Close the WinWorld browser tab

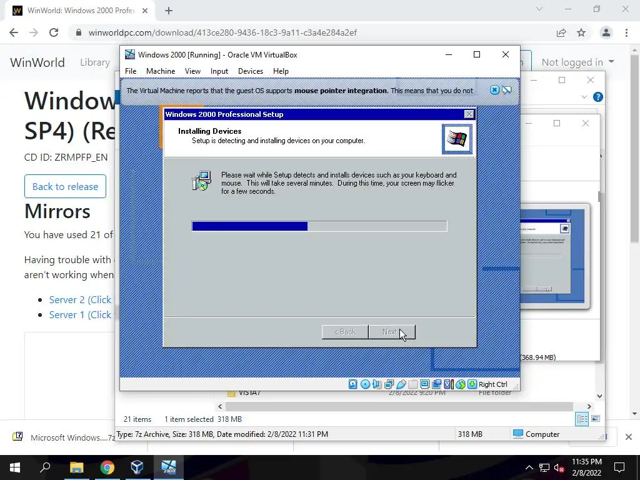pyautogui.click(x=145, y=11)
